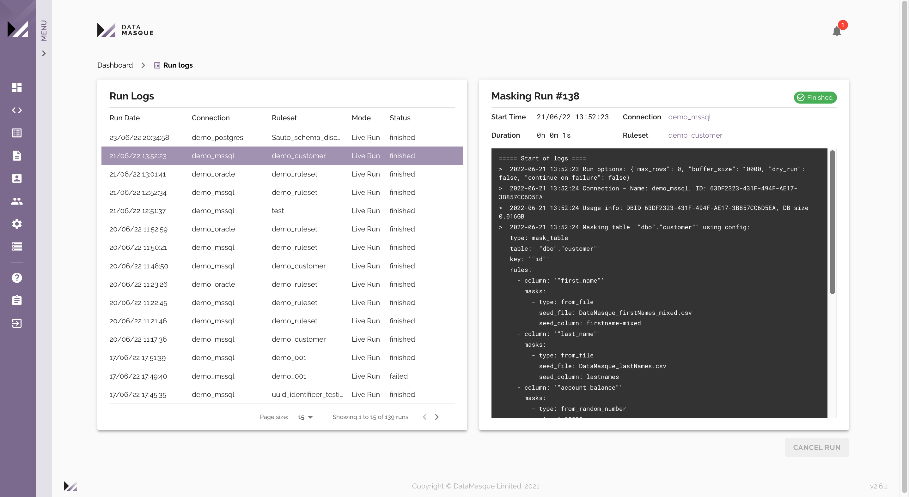The image size is (909, 497).
Task: Open the run logs list sidebar icon
Action: tap(17, 133)
